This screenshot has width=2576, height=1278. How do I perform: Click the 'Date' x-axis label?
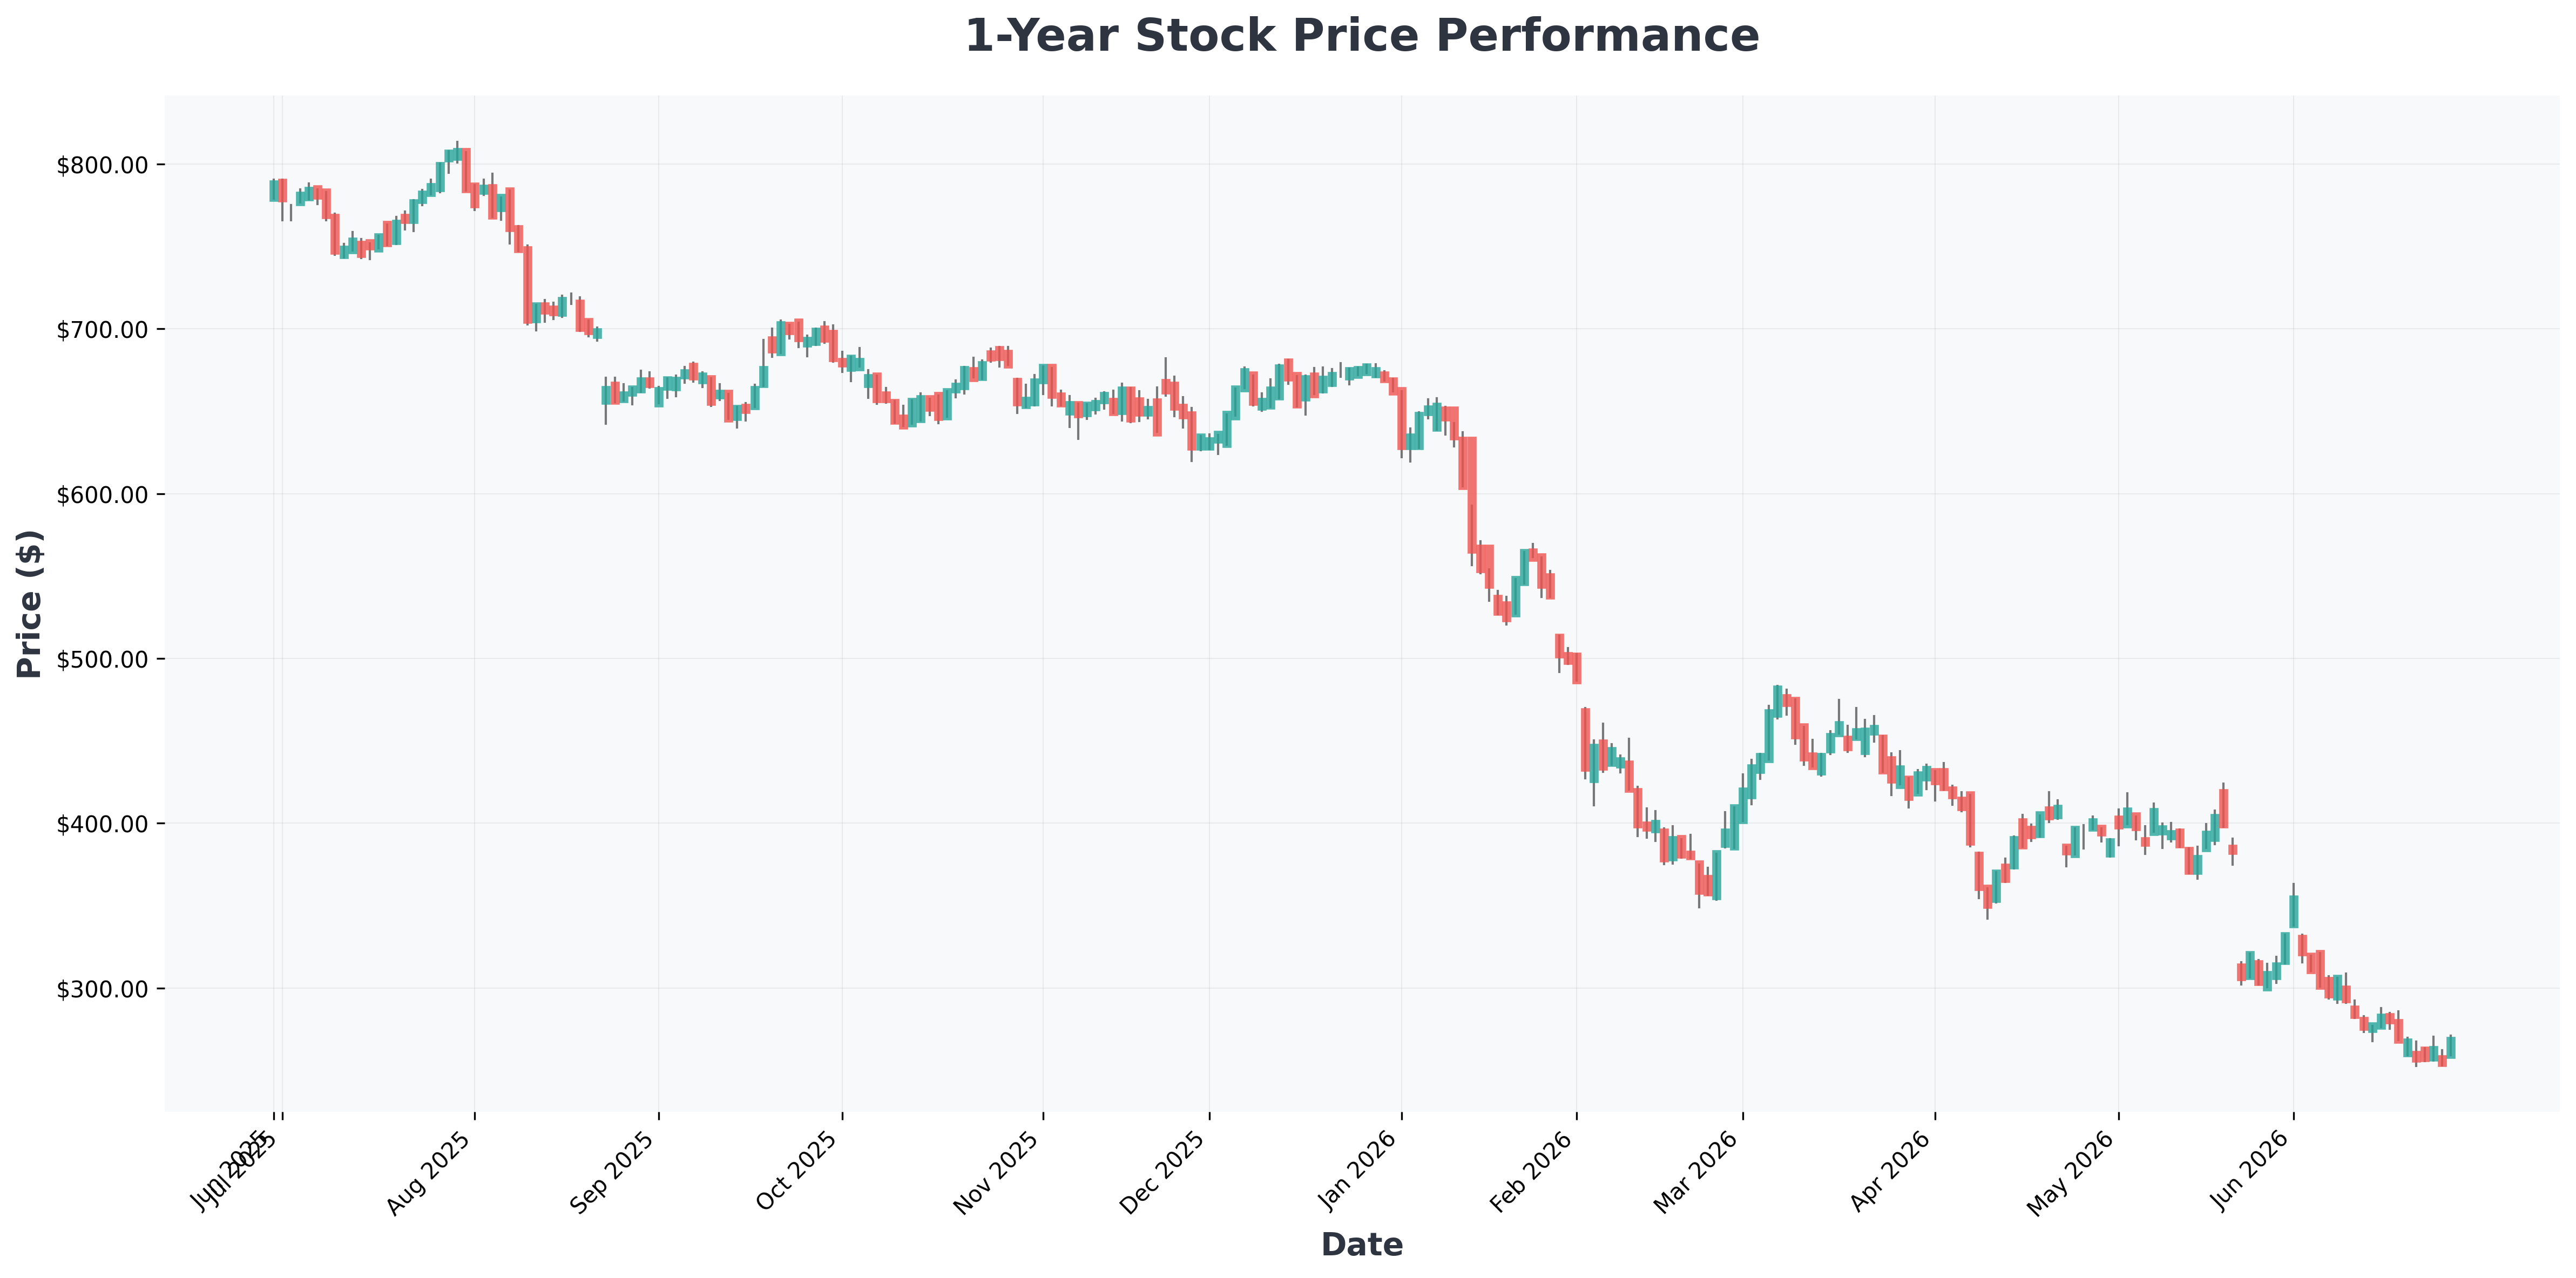click(1361, 1244)
